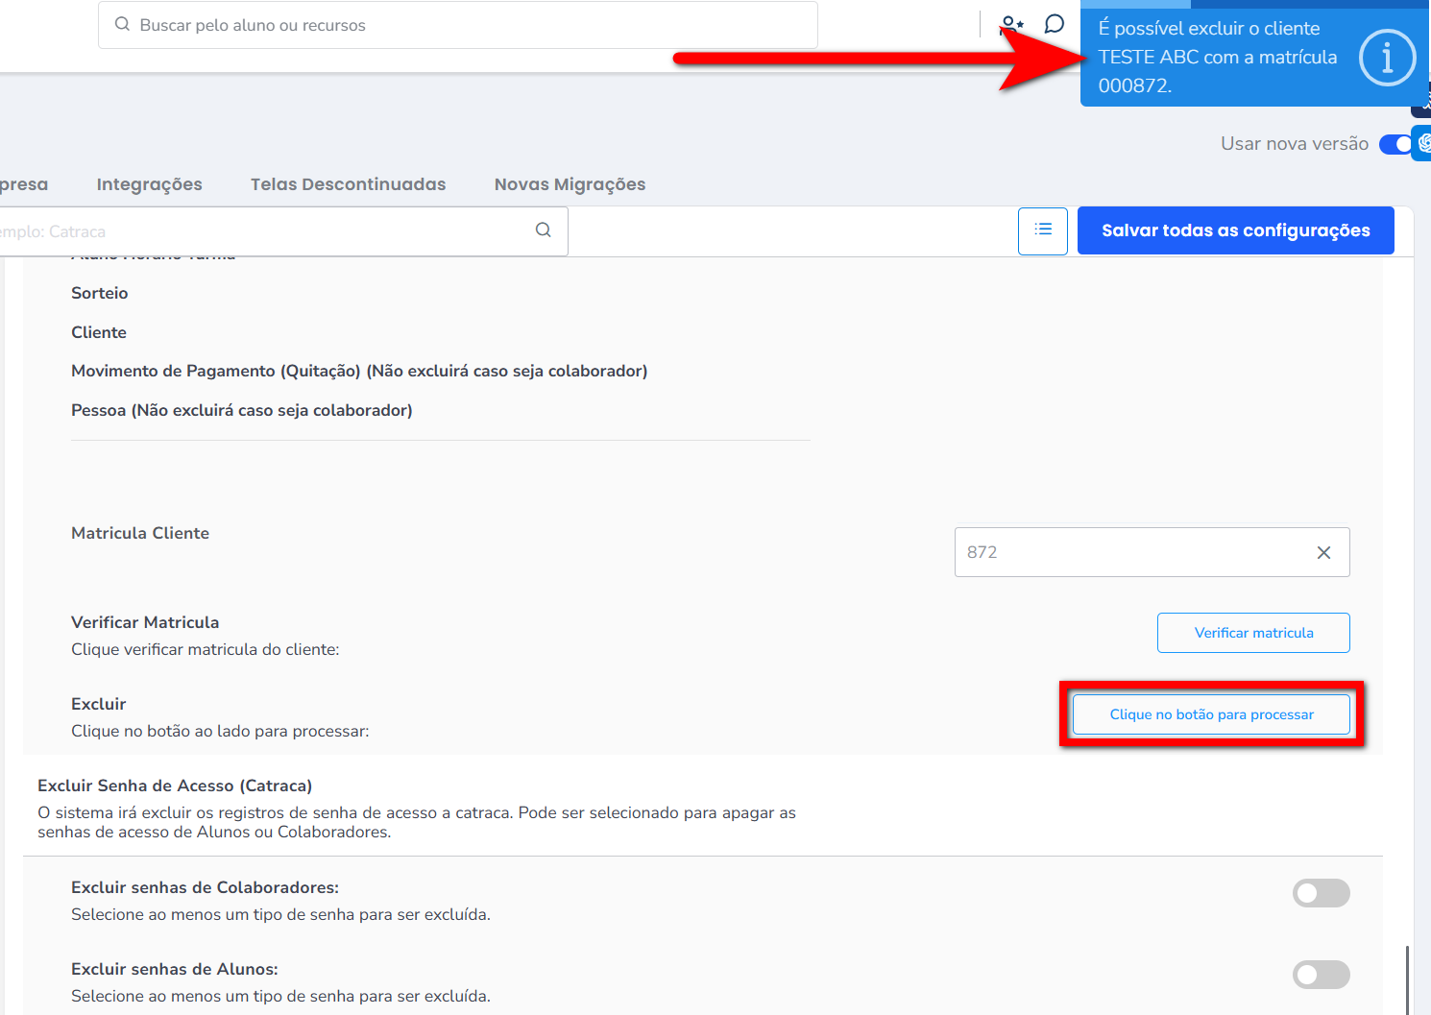Clear the Matricula Cliente field with the X
This screenshot has height=1015, width=1431.
point(1323,552)
